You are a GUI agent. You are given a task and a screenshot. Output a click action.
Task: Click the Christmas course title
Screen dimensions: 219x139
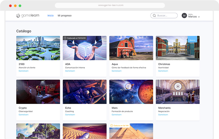coord(164,64)
